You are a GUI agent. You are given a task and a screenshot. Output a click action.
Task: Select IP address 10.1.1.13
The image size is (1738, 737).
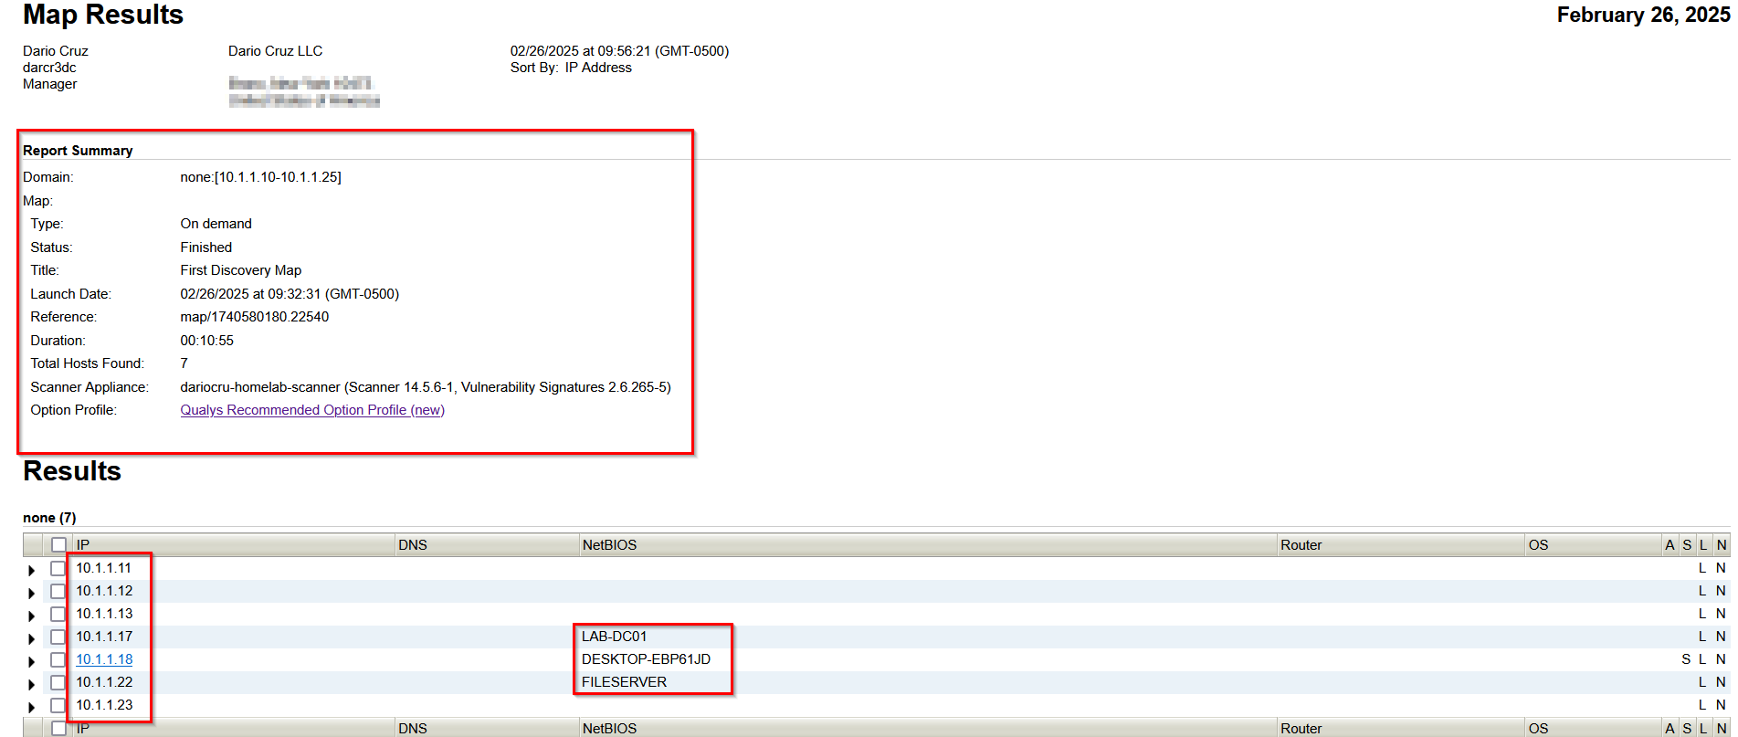(x=104, y=614)
